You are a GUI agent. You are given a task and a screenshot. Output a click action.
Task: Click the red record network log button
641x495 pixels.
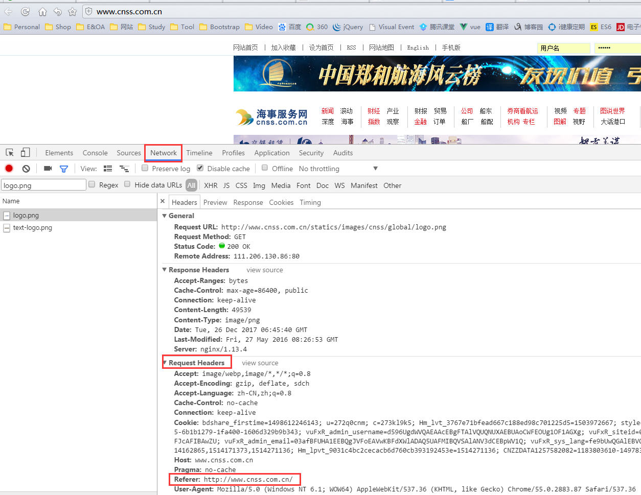click(9, 168)
